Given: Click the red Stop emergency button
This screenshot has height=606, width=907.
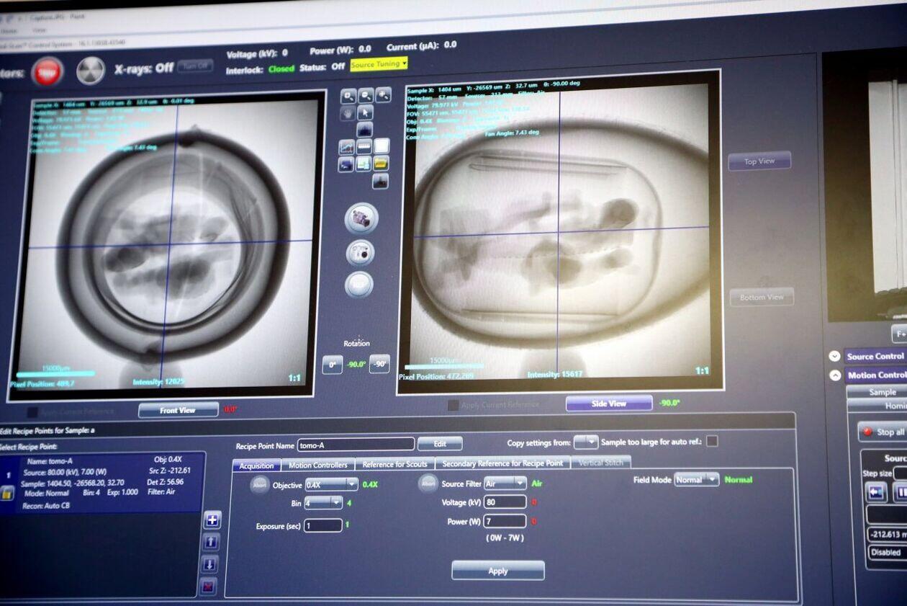Looking at the screenshot, I should point(48,72).
